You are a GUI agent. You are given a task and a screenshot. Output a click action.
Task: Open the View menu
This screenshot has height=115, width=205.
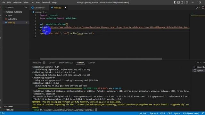tap(26, 3)
